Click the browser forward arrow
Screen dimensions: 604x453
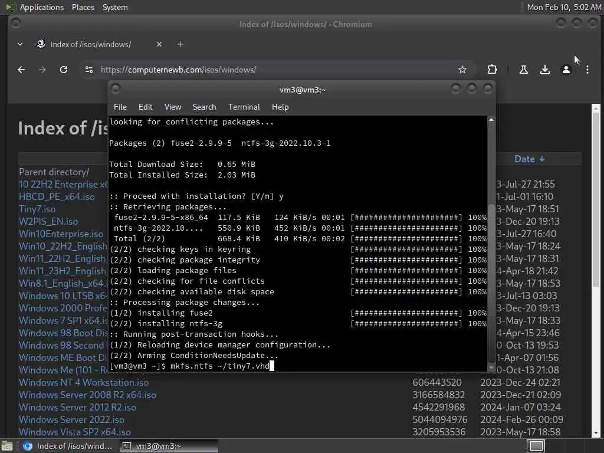(x=42, y=70)
